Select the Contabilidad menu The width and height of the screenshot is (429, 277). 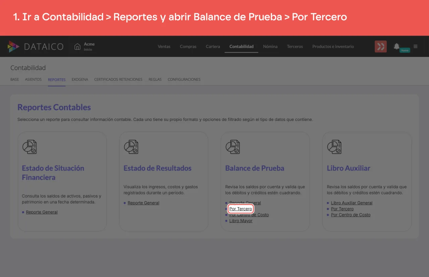pos(241,47)
